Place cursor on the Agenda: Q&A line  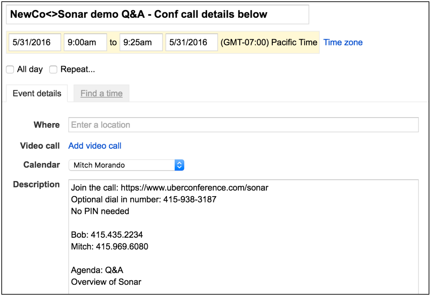pos(97,270)
